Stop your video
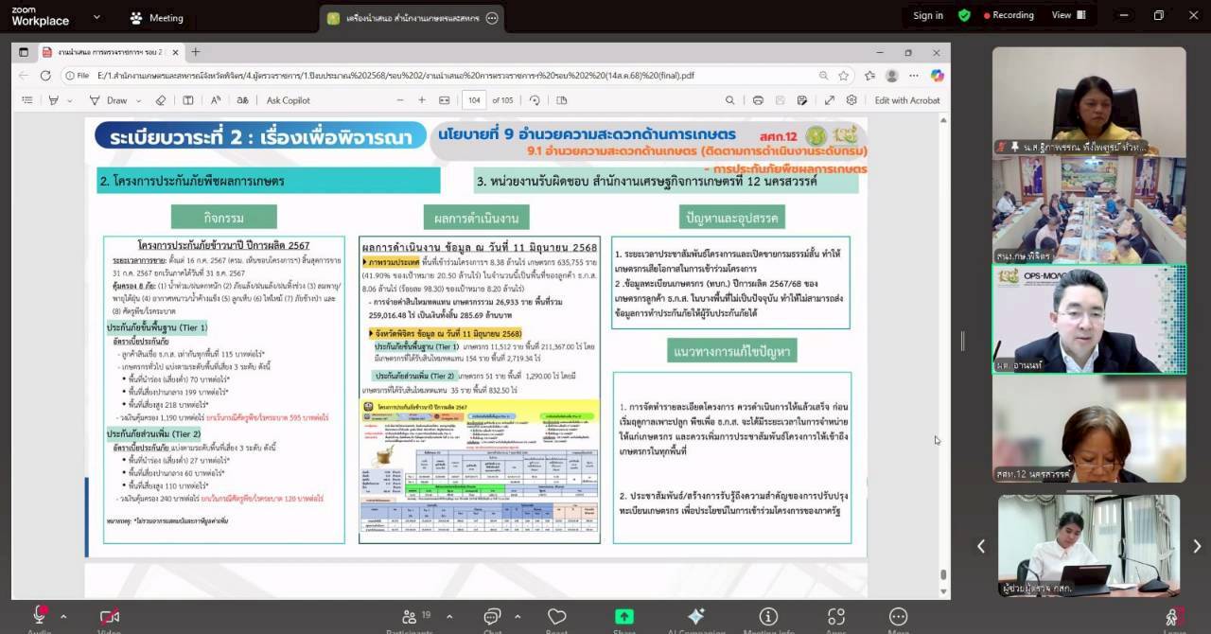This screenshot has width=1211, height=634. (x=107, y=617)
